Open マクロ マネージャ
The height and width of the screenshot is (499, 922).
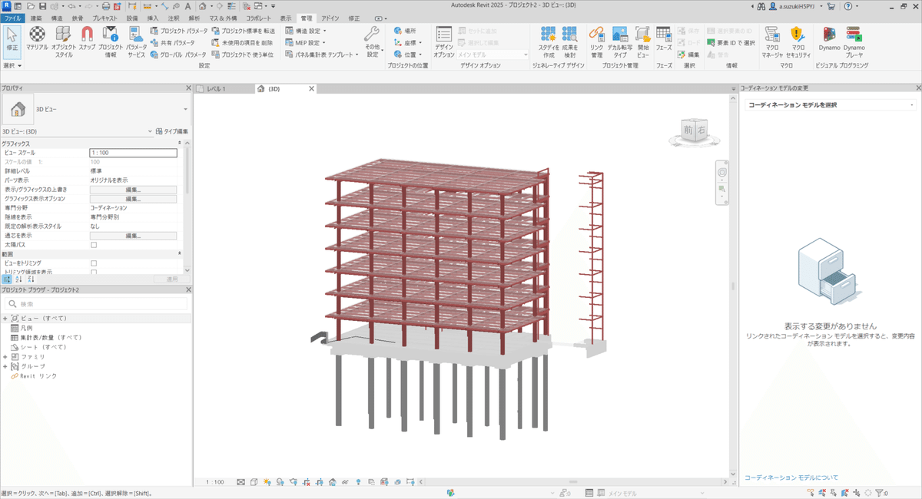[774, 42]
